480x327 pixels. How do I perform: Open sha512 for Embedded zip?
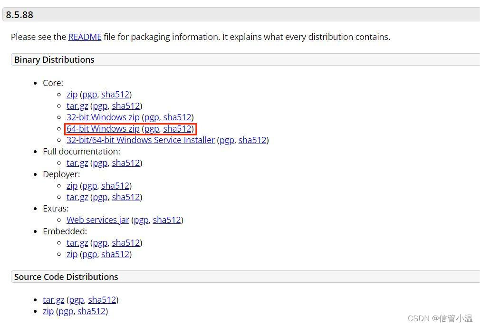115,254
